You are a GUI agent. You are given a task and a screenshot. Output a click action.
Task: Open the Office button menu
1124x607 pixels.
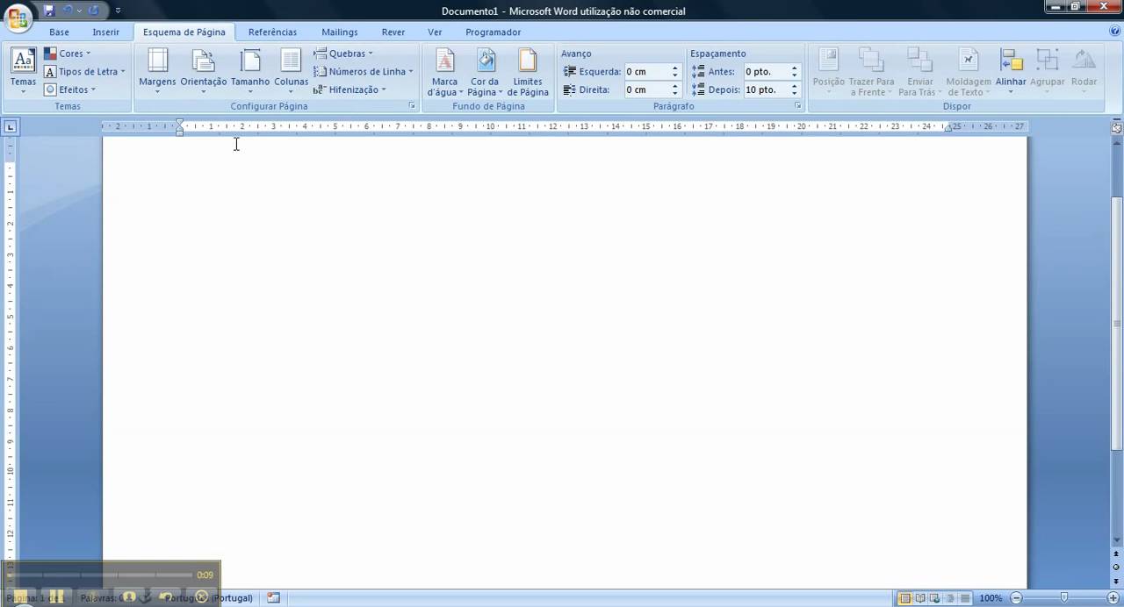pyautogui.click(x=18, y=18)
